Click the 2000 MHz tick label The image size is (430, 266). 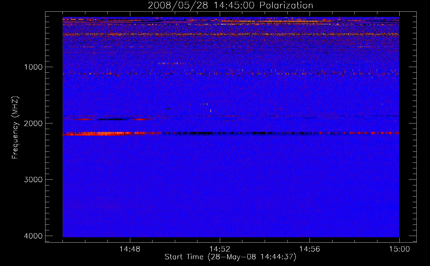33,123
